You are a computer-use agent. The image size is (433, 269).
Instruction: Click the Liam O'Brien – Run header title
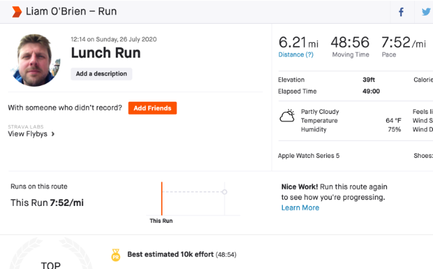pyautogui.click(x=71, y=12)
